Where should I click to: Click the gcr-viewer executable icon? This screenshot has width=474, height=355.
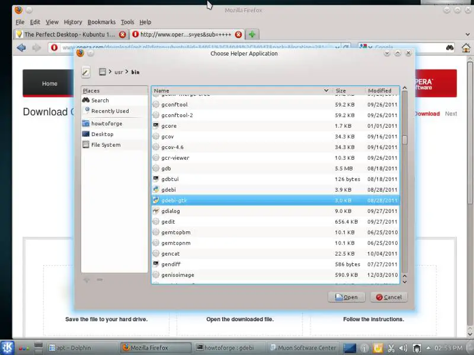(x=156, y=157)
